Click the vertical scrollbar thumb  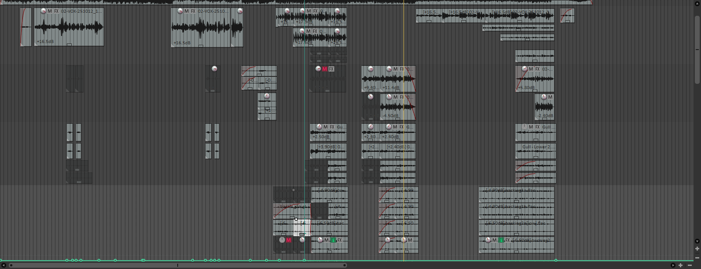[x=697, y=49]
